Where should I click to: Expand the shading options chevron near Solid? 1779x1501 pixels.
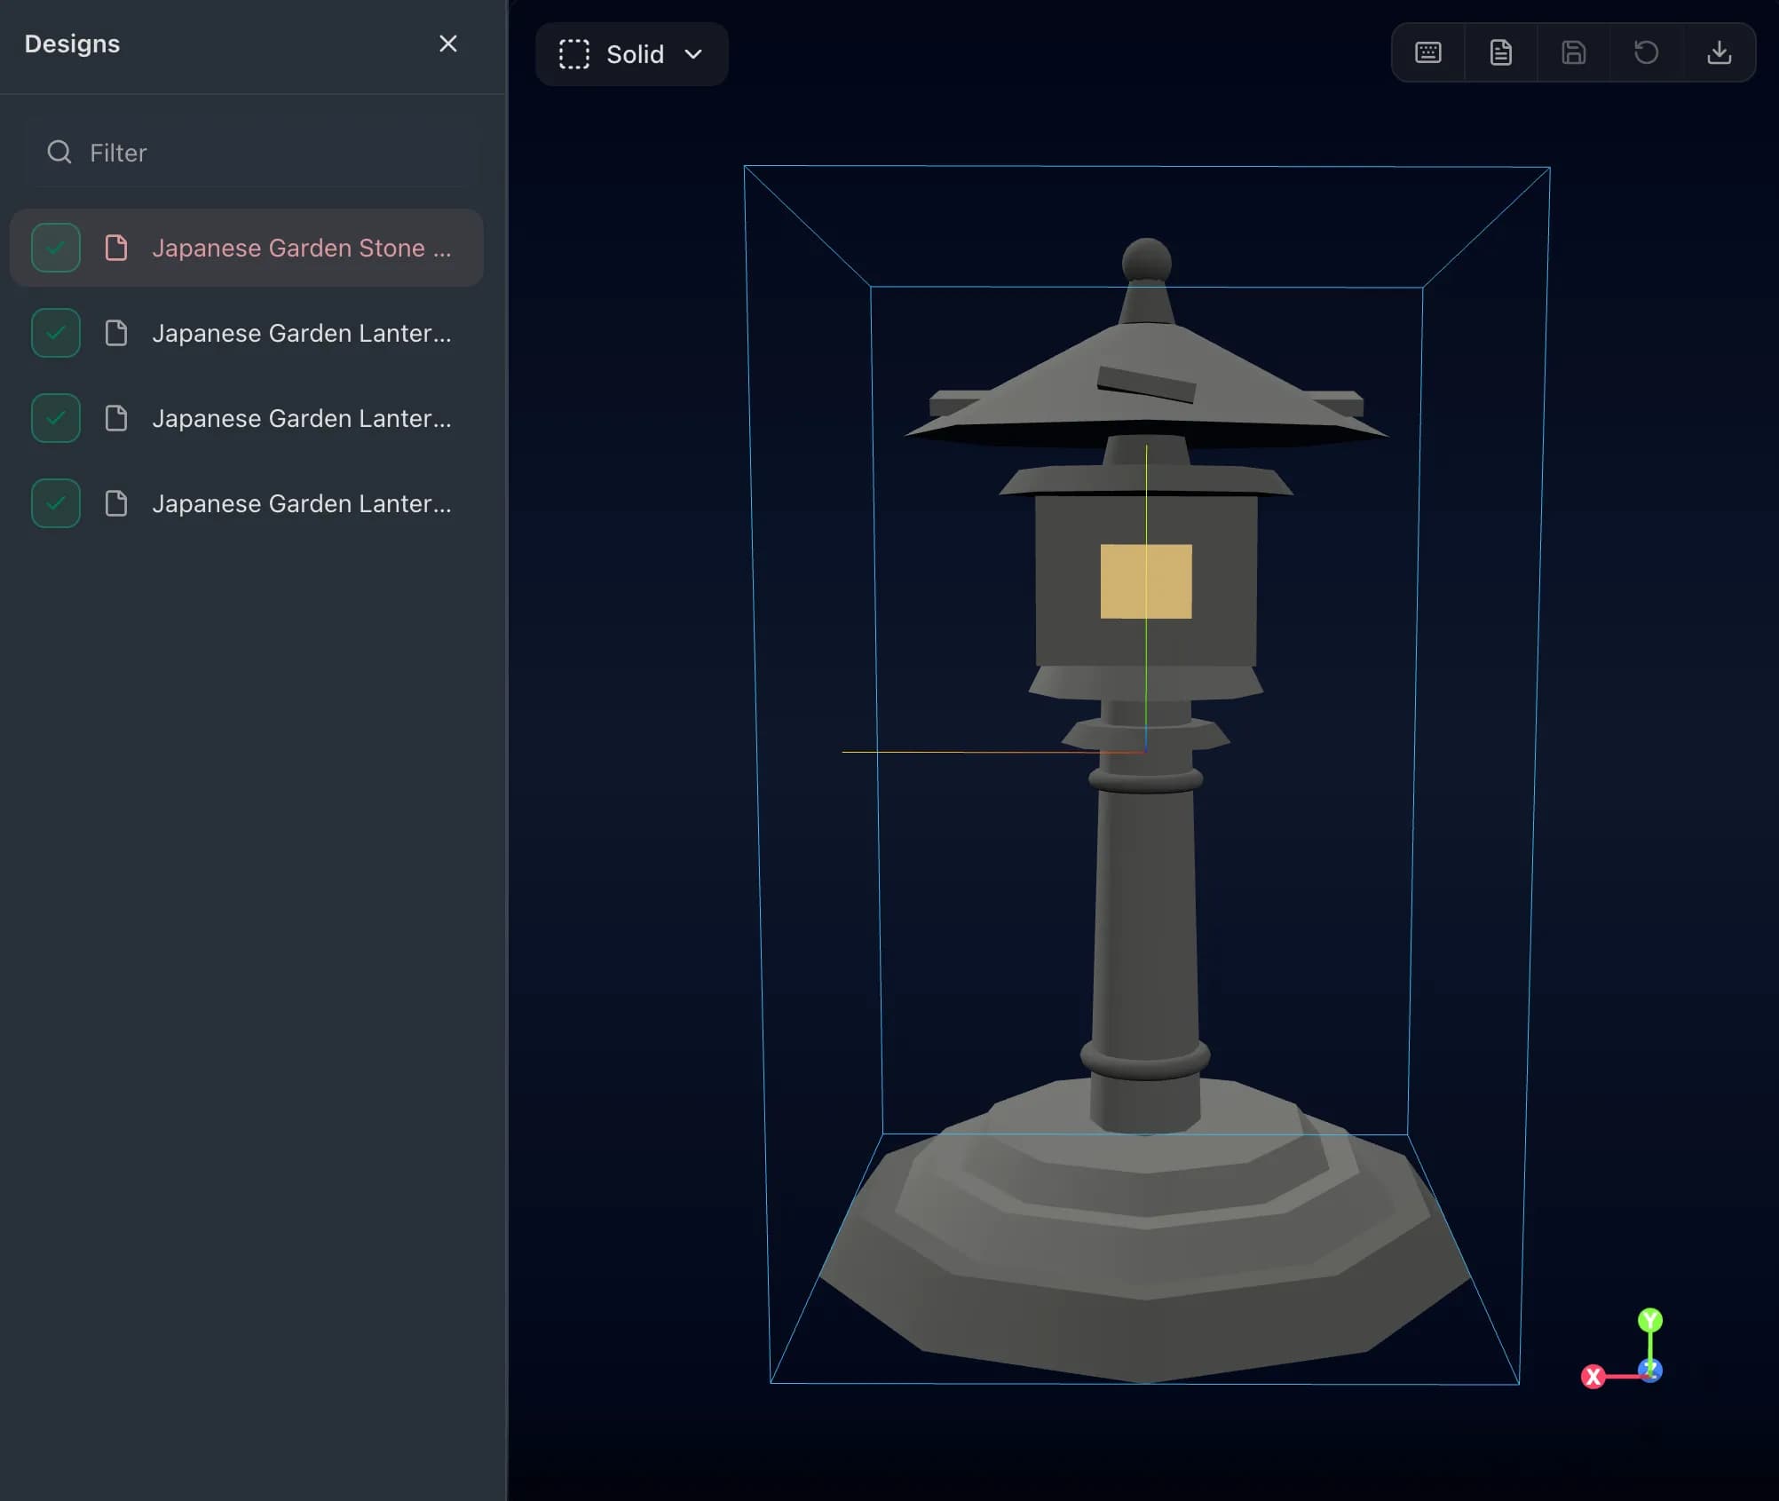pyautogui.click(x=694, y=54)
